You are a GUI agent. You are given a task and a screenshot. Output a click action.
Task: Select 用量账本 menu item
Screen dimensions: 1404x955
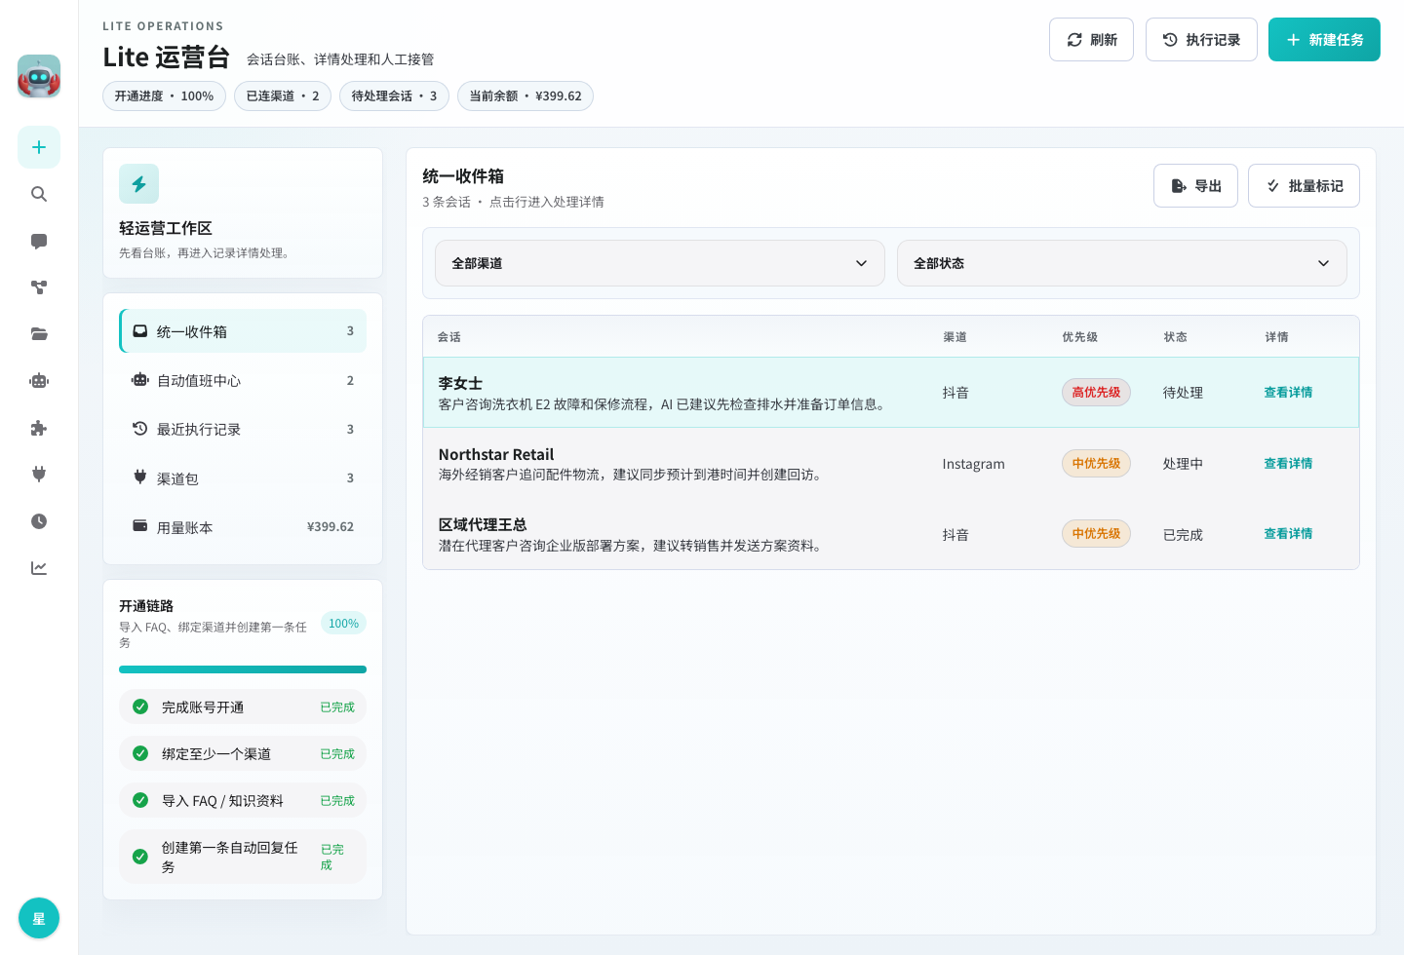[x=243, y=526]
